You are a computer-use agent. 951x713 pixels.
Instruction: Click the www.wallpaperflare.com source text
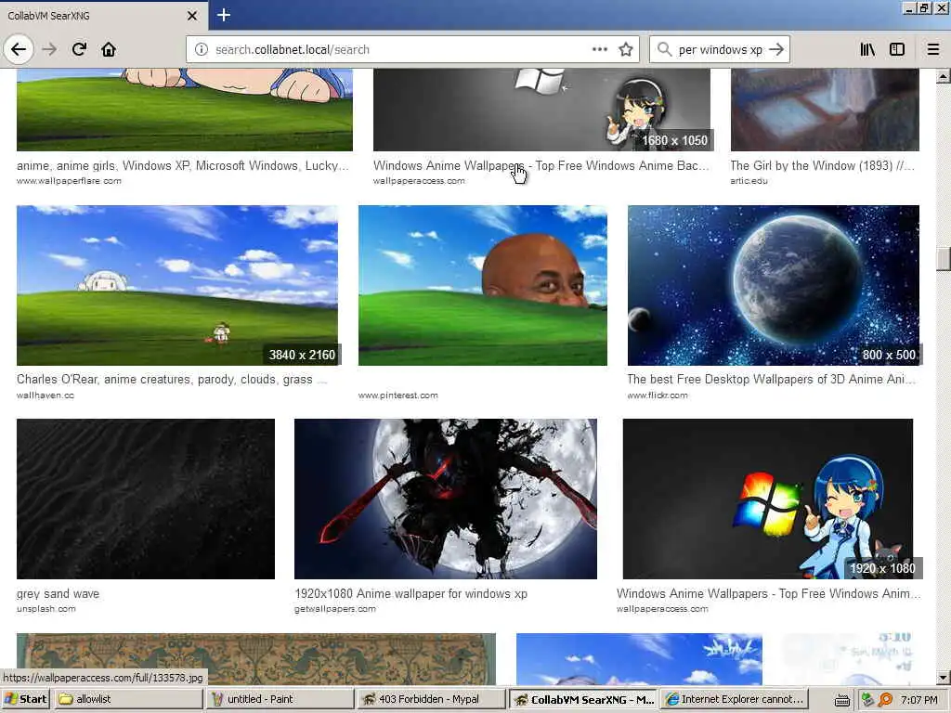tap(69, 181)
